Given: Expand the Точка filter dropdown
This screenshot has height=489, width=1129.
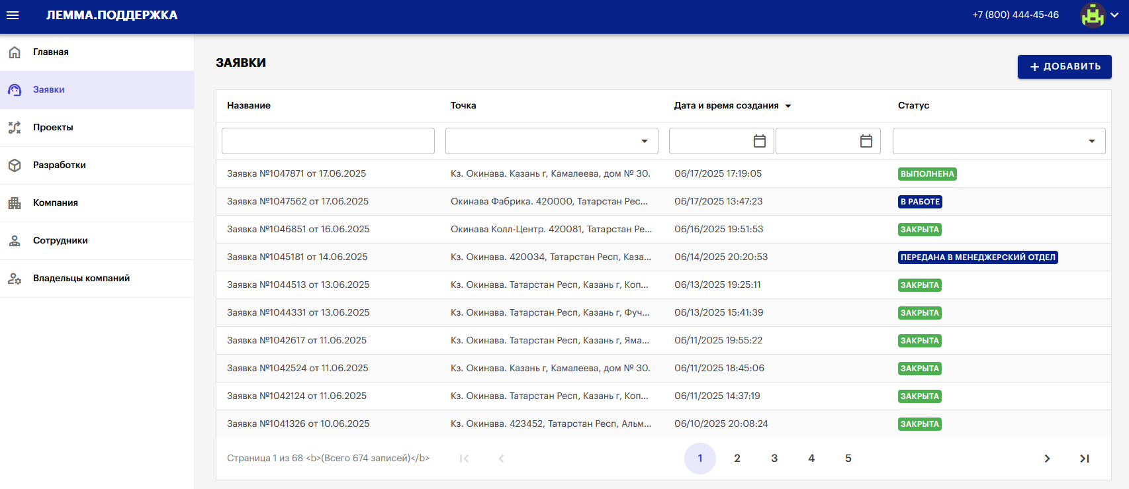Looking at the screenshot, I should point(644,141).
